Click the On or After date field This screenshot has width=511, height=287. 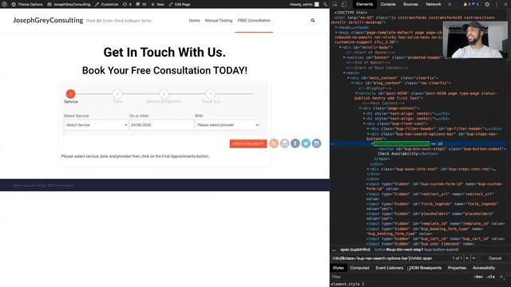[x=161, y=125]
